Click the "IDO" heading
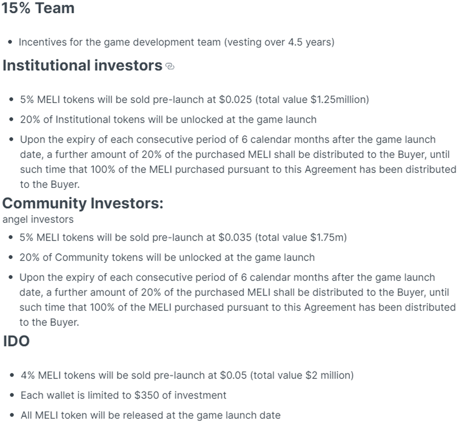The width and height of the screenshot is (464, 428). pos(16,341)
